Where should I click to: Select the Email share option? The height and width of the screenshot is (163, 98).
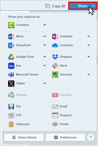(x=60, y=107)
